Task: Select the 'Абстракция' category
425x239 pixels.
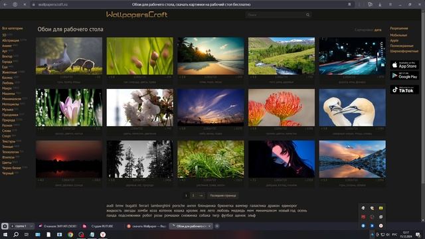Action: pyautogui.click(x=11, y=40)
